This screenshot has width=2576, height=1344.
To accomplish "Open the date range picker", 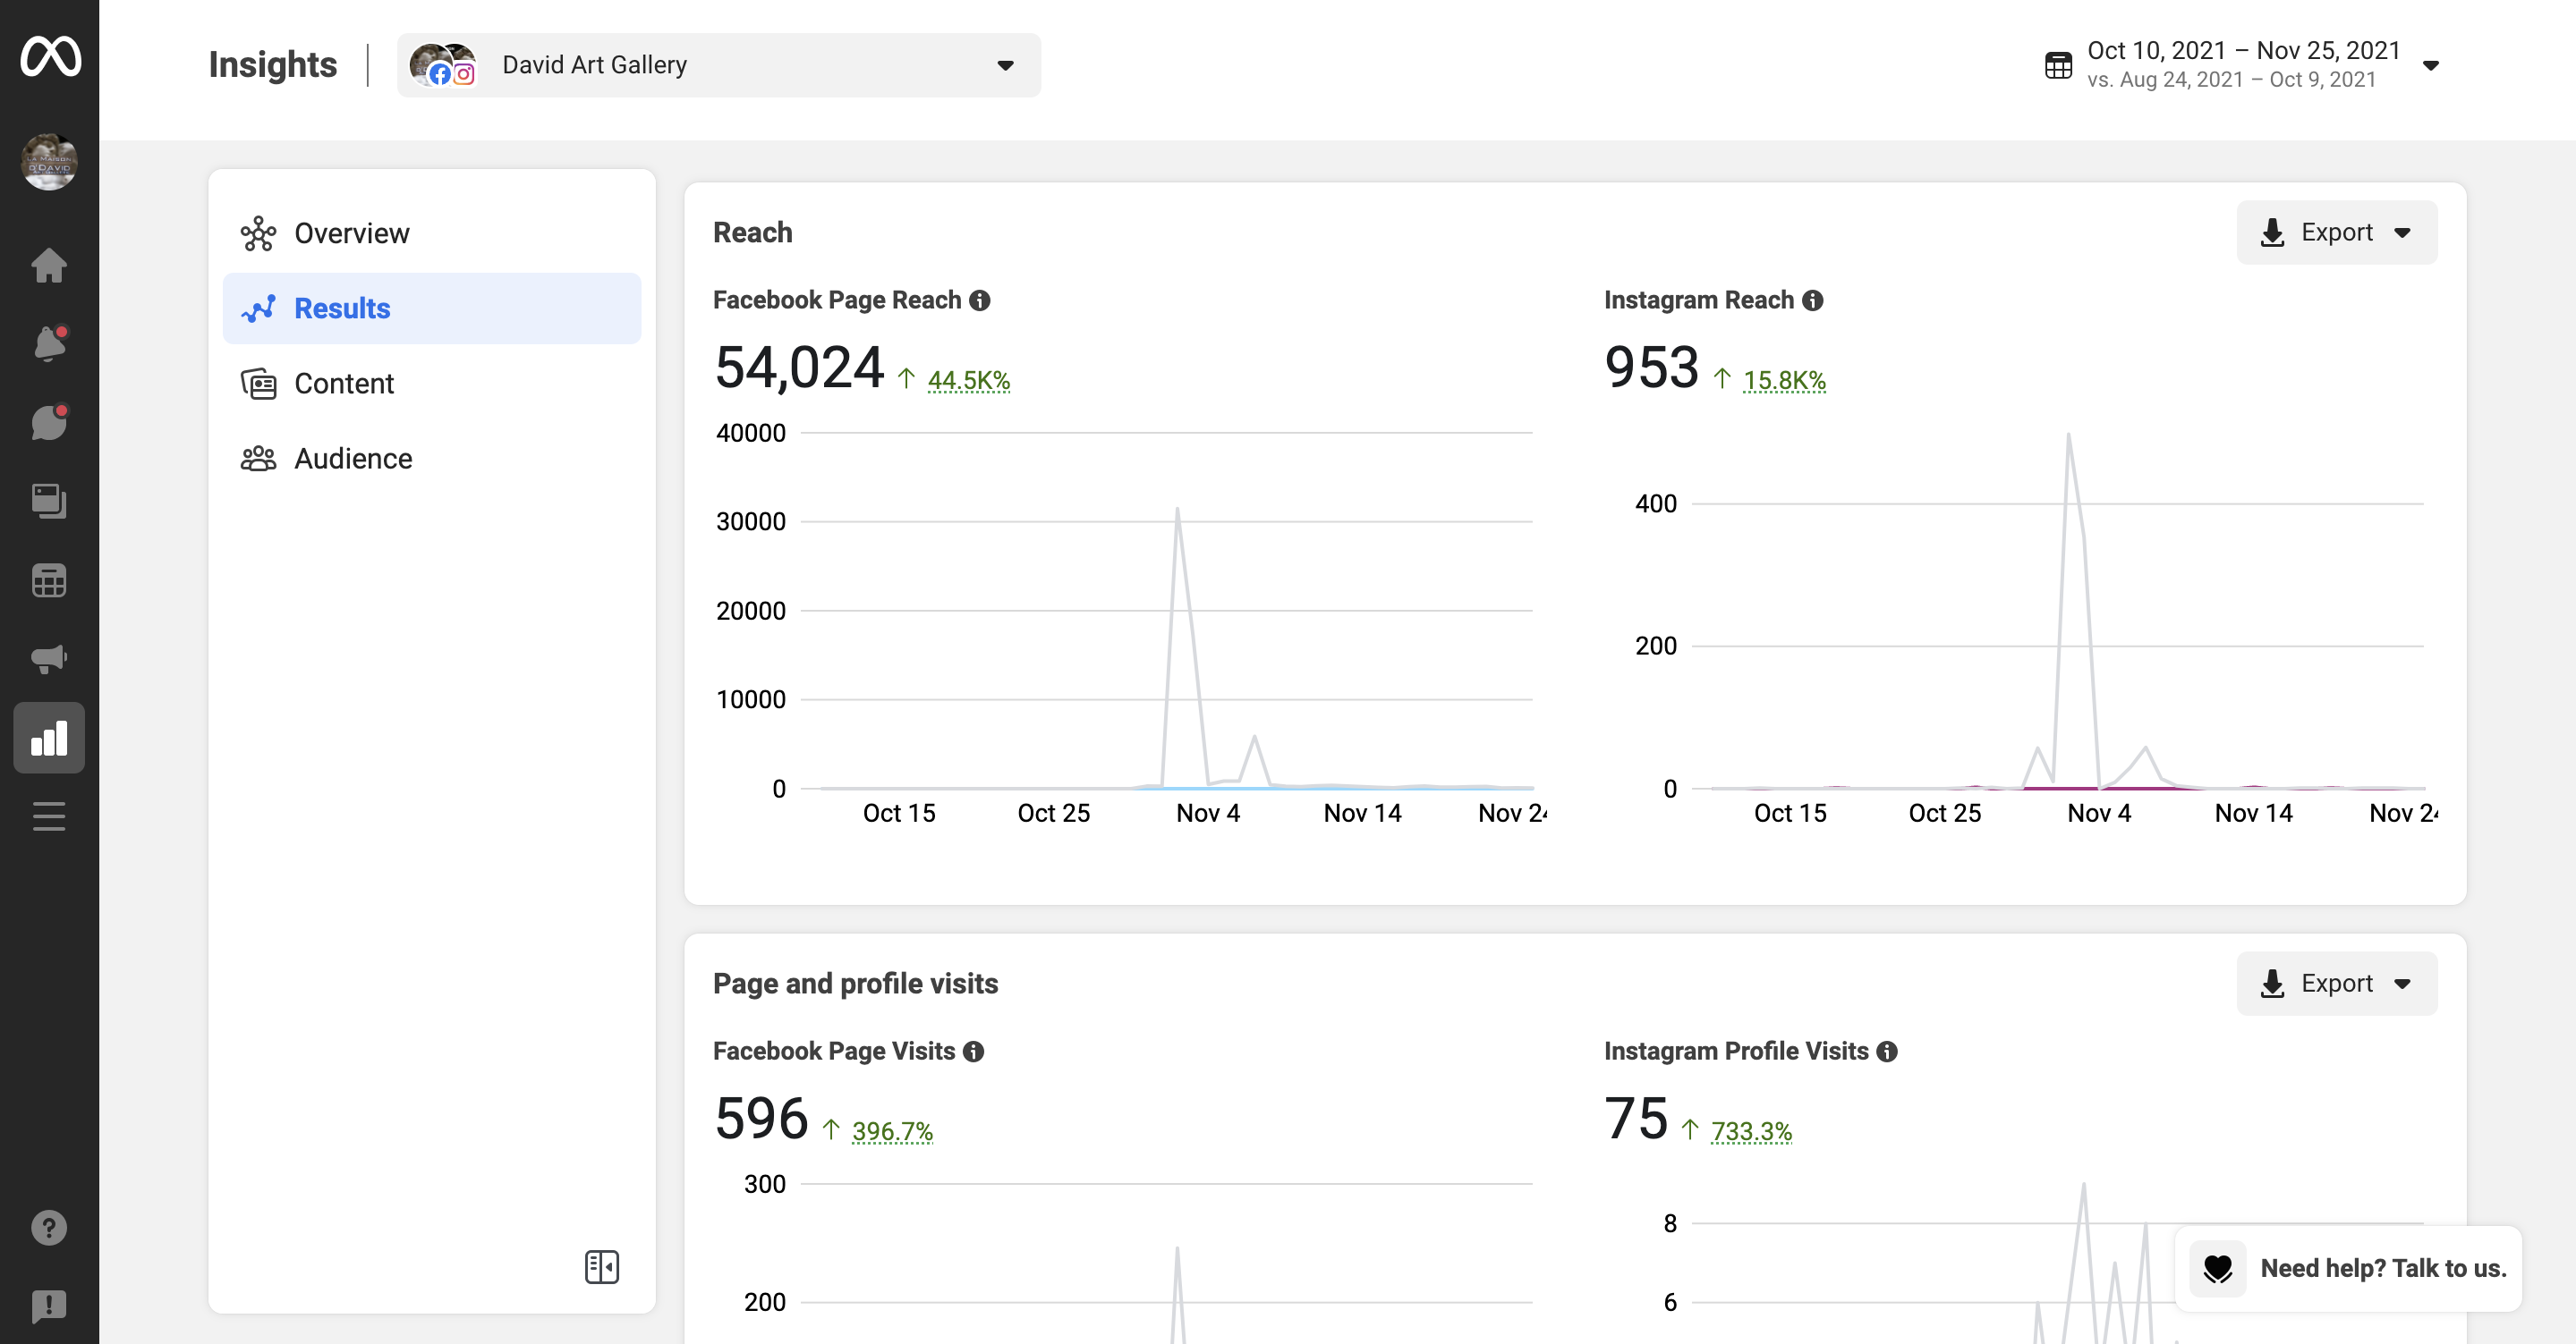I will point(2241,65).
